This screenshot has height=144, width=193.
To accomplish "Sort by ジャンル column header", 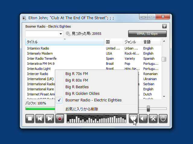I will 132,42.
